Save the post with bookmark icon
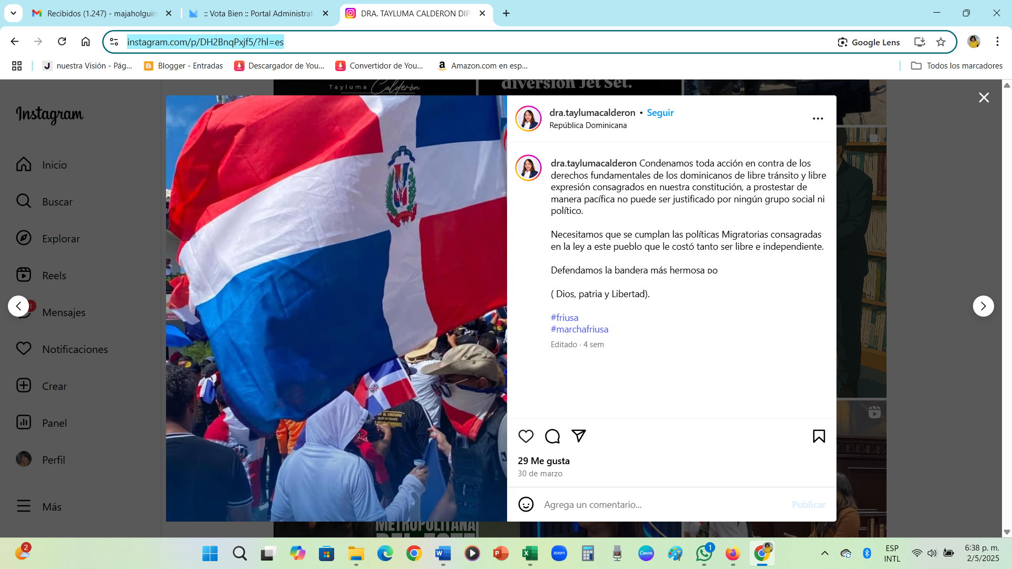The image size is (1012, 569). click(x=819, y=436)
